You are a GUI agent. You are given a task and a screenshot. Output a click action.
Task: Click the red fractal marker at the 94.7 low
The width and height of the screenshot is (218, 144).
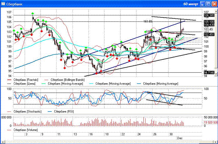pos(97,73)
